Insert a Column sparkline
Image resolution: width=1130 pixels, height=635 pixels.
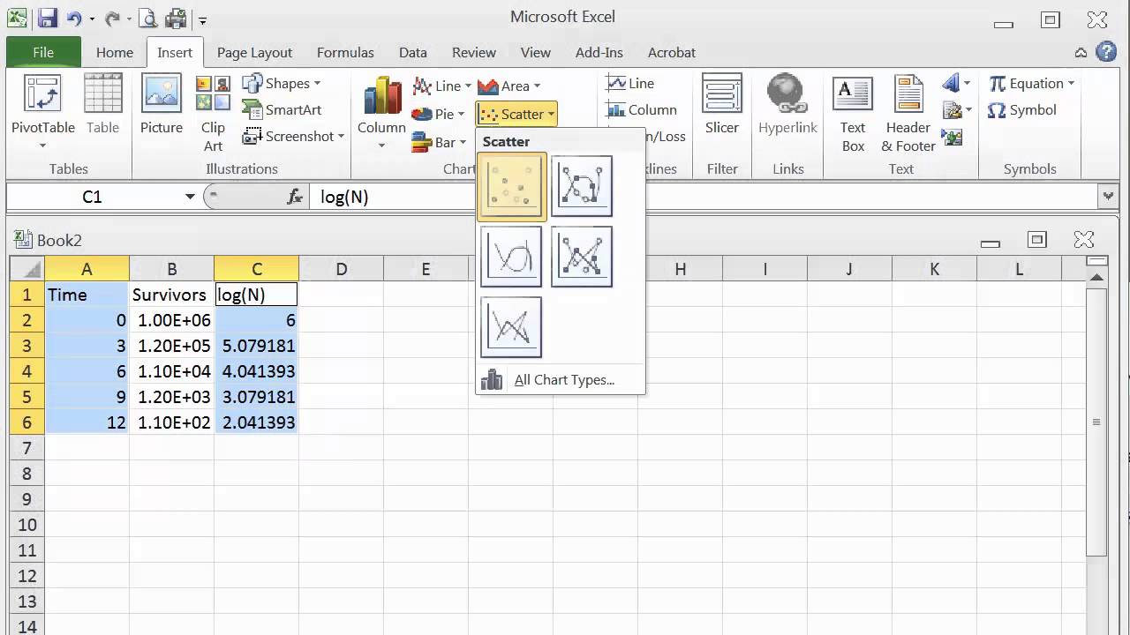coord(642,109)
